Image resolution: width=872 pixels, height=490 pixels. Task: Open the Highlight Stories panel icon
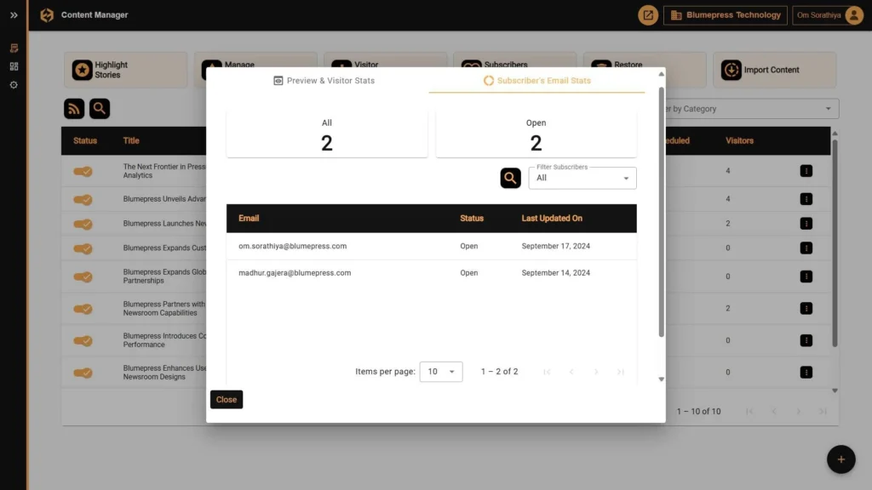[83, 70]
